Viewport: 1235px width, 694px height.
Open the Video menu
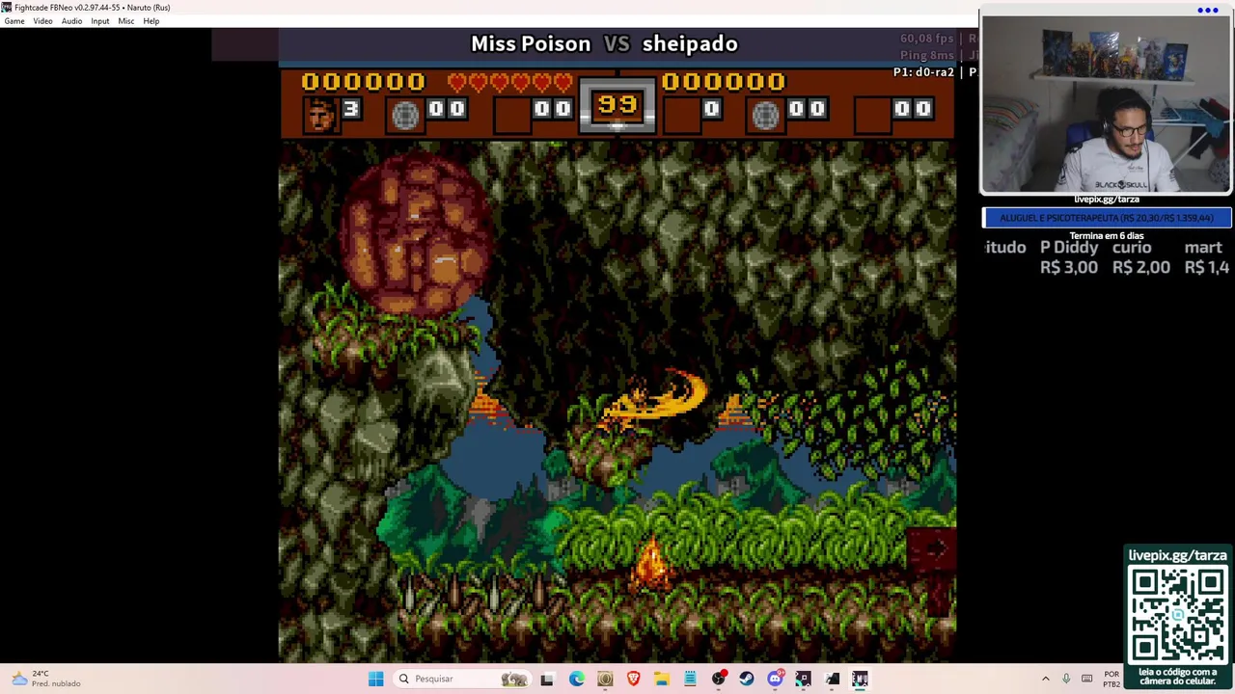[x=42, y=21]
